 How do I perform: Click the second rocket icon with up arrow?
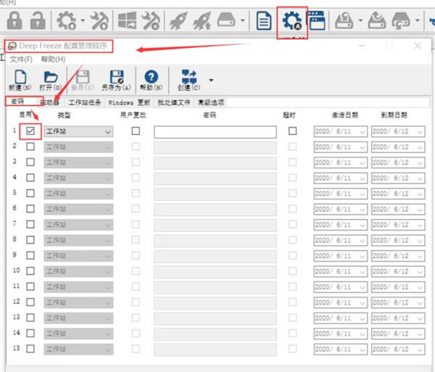202,20
